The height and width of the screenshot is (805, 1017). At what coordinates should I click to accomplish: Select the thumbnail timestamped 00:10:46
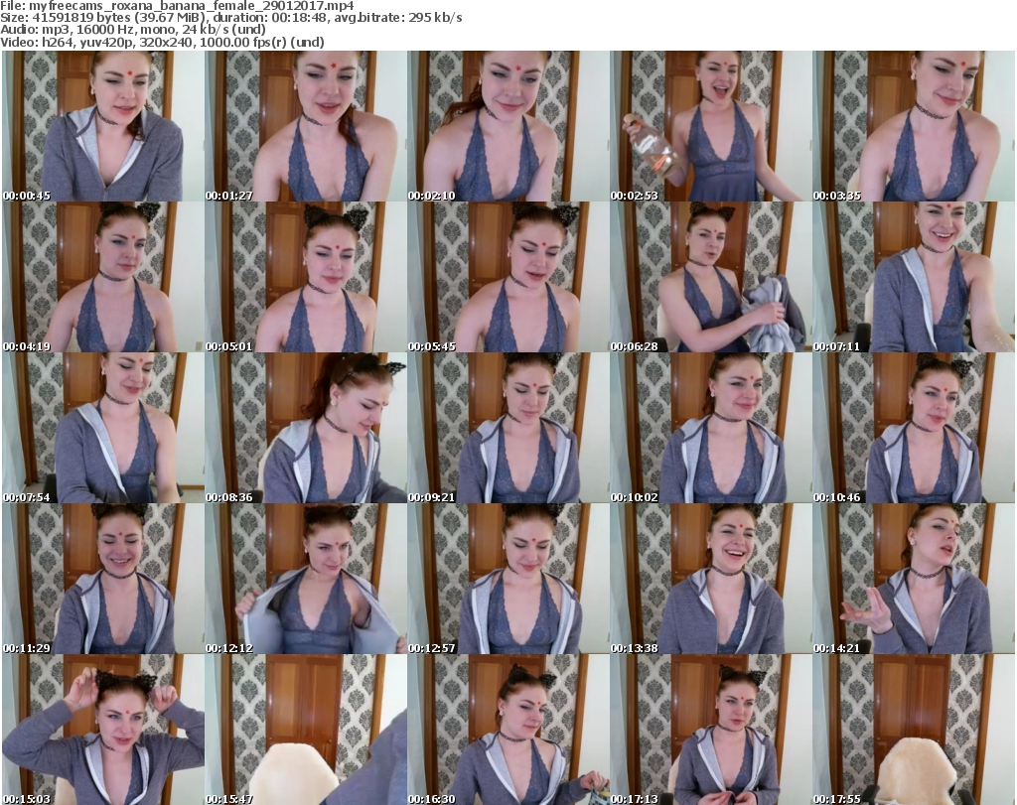point(914,429)
